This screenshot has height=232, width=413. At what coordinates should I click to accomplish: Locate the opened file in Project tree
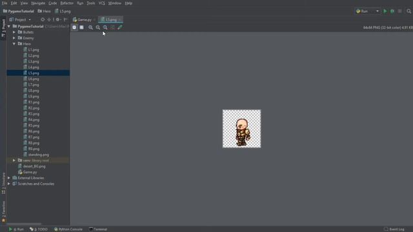[x=43, y=20]
